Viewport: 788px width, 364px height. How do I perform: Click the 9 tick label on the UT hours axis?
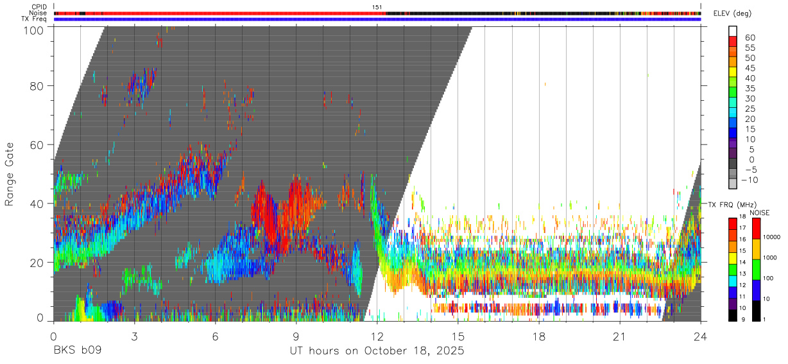[x=296, y=336]
